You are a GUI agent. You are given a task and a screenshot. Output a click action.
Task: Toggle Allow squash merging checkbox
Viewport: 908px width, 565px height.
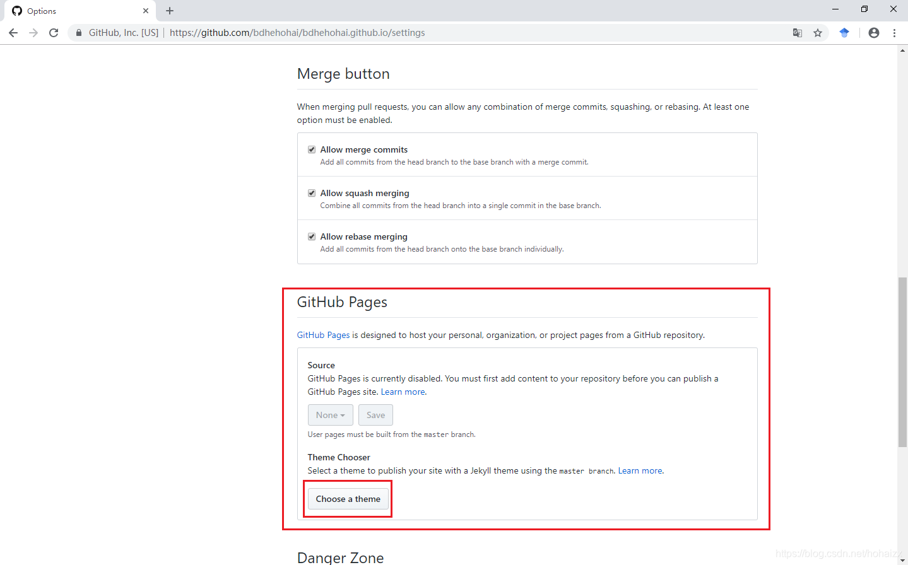312,193
